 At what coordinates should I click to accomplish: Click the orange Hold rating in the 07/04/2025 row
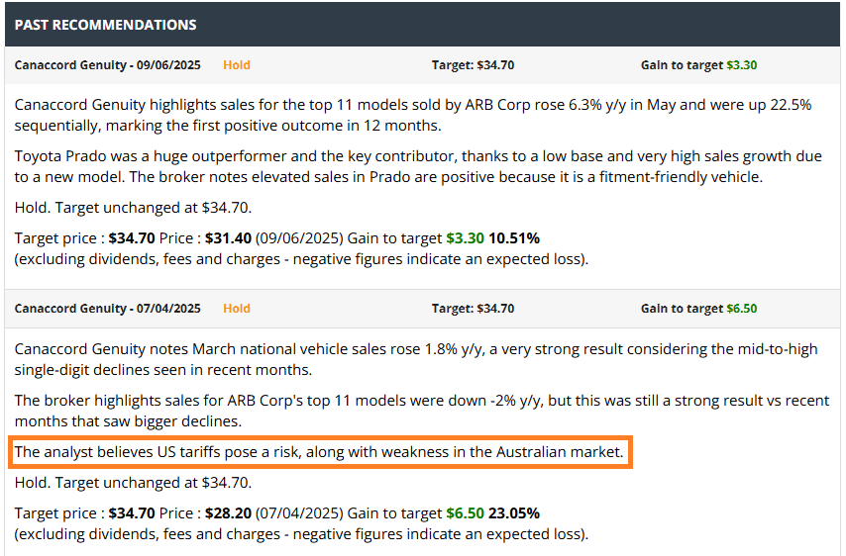237,309
